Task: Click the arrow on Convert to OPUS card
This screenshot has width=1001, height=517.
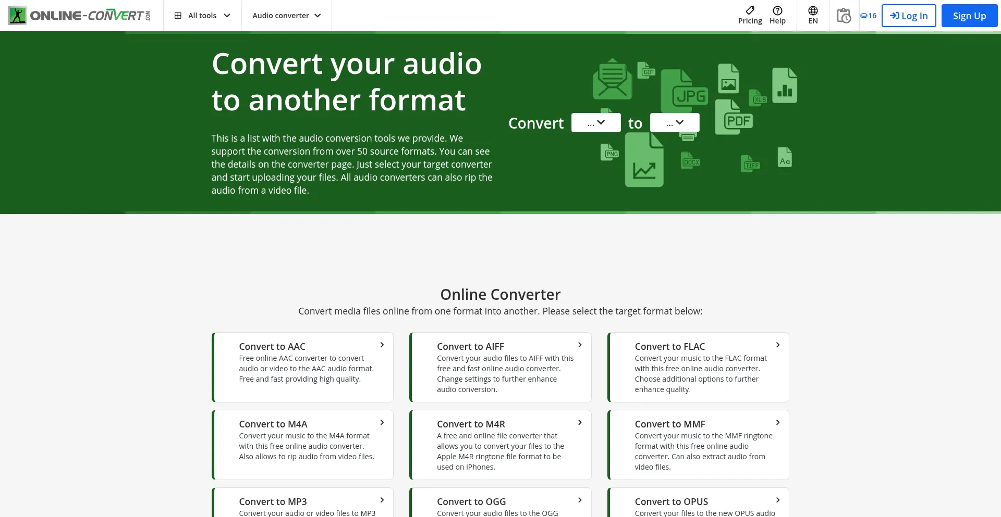Action: click(x=778, y=500)
